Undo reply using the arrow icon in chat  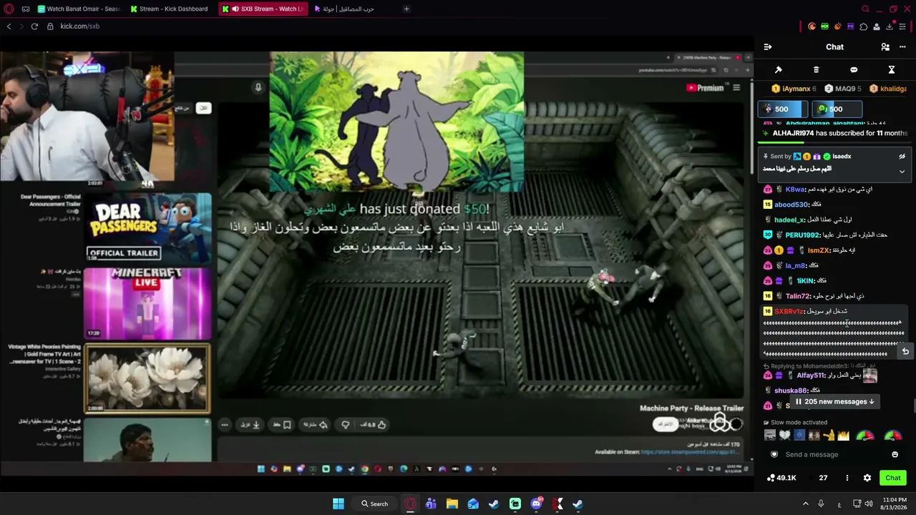pos(905,351)
